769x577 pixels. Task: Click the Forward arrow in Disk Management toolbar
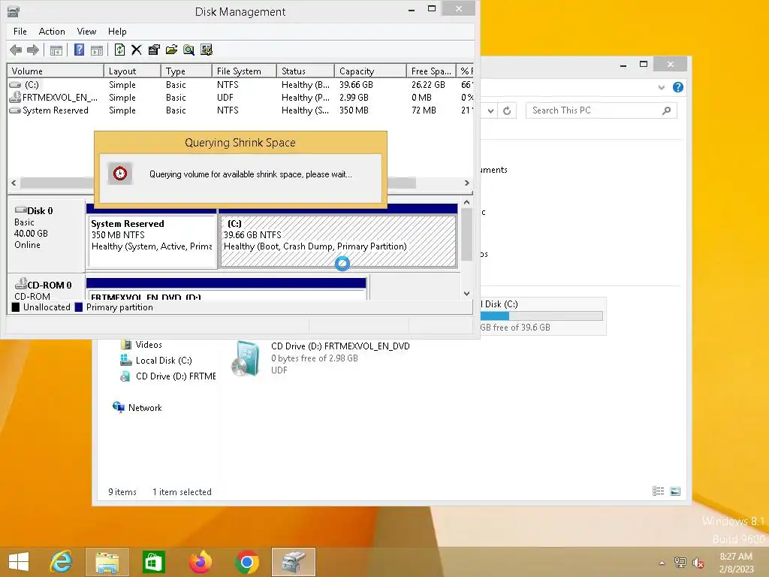click(x=33, y=50)
